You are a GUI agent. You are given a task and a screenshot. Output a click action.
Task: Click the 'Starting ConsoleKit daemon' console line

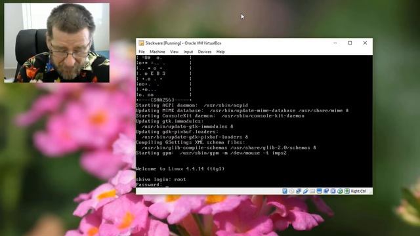click(x=220, y=116)
